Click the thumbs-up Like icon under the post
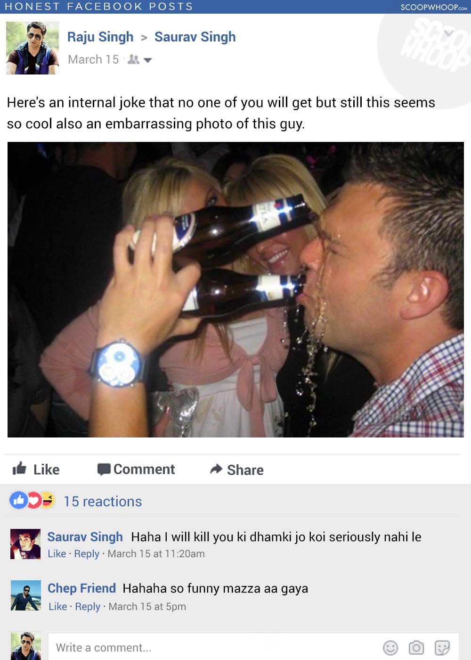471x660 pixels. [19, 468]
